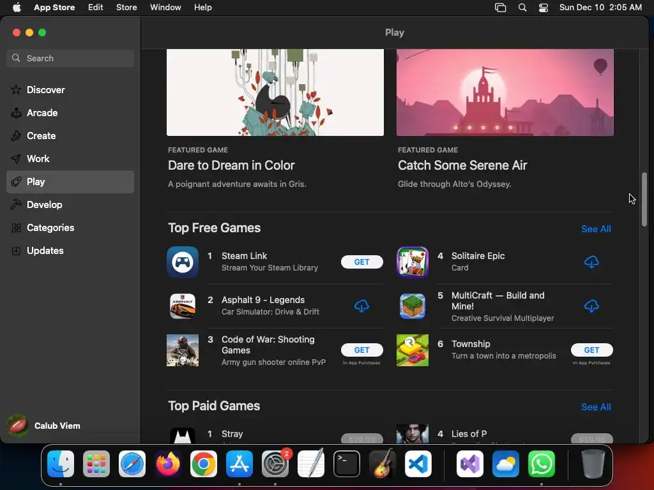
Task: Open the Store menu
Action: click(126, 8)
